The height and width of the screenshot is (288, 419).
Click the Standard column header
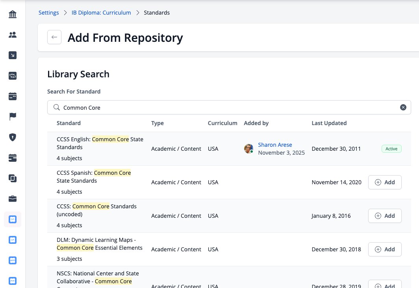pyautogui.click(x=69, y=123)
